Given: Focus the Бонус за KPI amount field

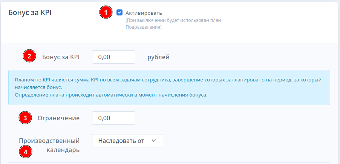Looking at the screenshot, I should 113,57.
